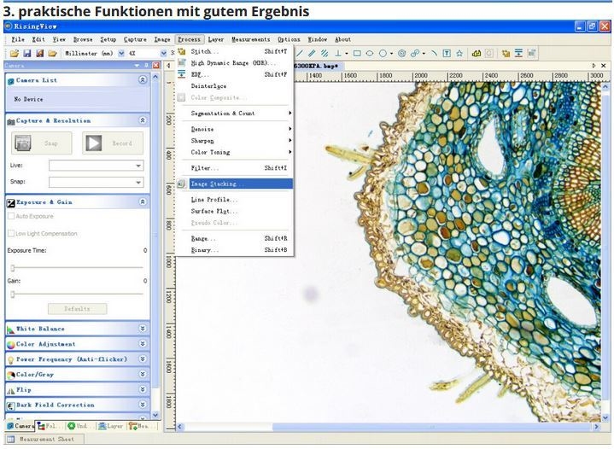Expand the Color Adjustment section
The width and height of the screenshot is (614, 449).
[143, 344]
